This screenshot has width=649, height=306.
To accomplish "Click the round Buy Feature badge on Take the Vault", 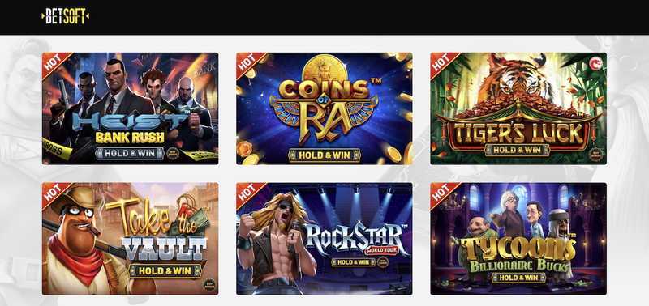I will [x=209, y=285].
